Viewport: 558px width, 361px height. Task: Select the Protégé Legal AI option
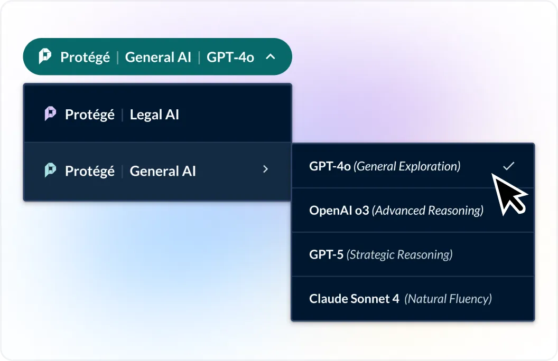click(x=157, y=113)
